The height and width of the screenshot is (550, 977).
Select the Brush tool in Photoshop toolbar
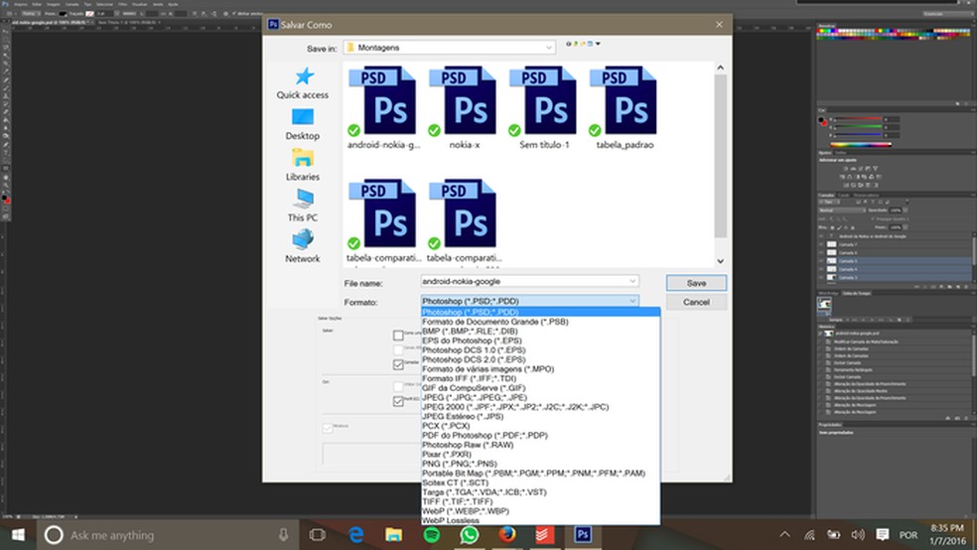click(x=6, y=87)
